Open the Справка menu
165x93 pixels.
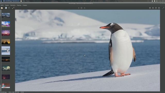(25, 5)
